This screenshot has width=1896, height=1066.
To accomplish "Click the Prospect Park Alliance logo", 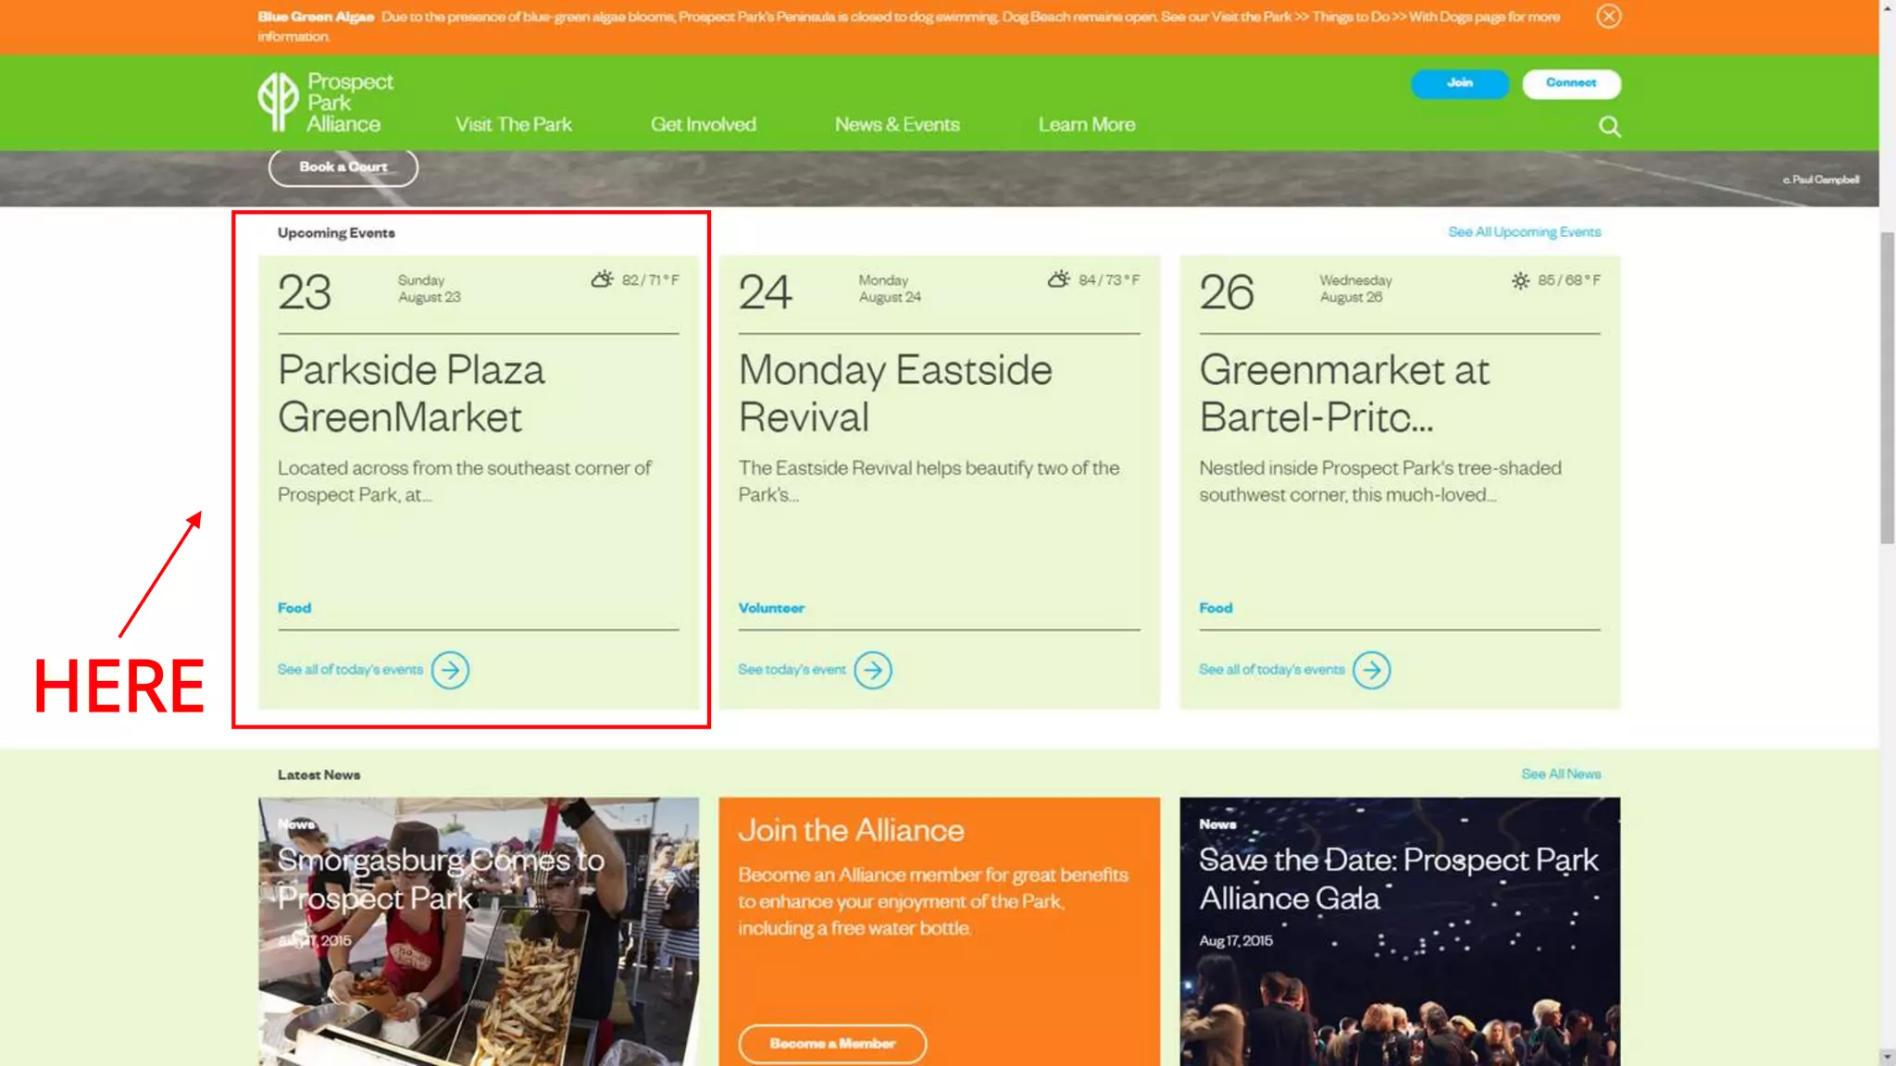I will click(326, 103).
